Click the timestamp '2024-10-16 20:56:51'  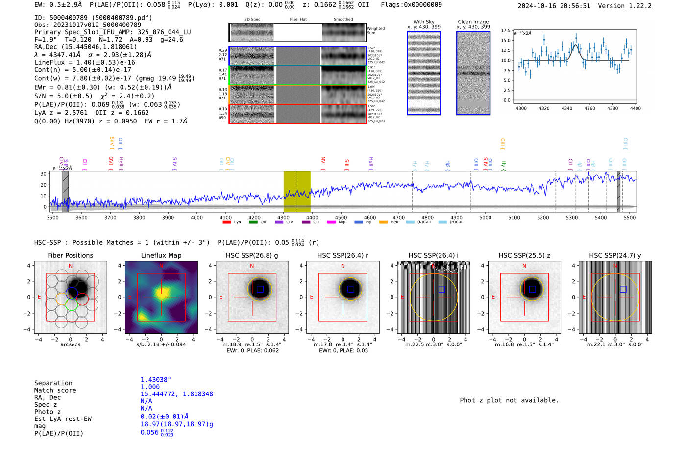(x=554, y=6)
